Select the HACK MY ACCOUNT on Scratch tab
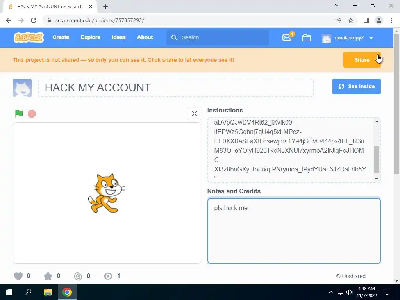Image resolution: width=400 pixels, height=300 pixels. (50, 7)
